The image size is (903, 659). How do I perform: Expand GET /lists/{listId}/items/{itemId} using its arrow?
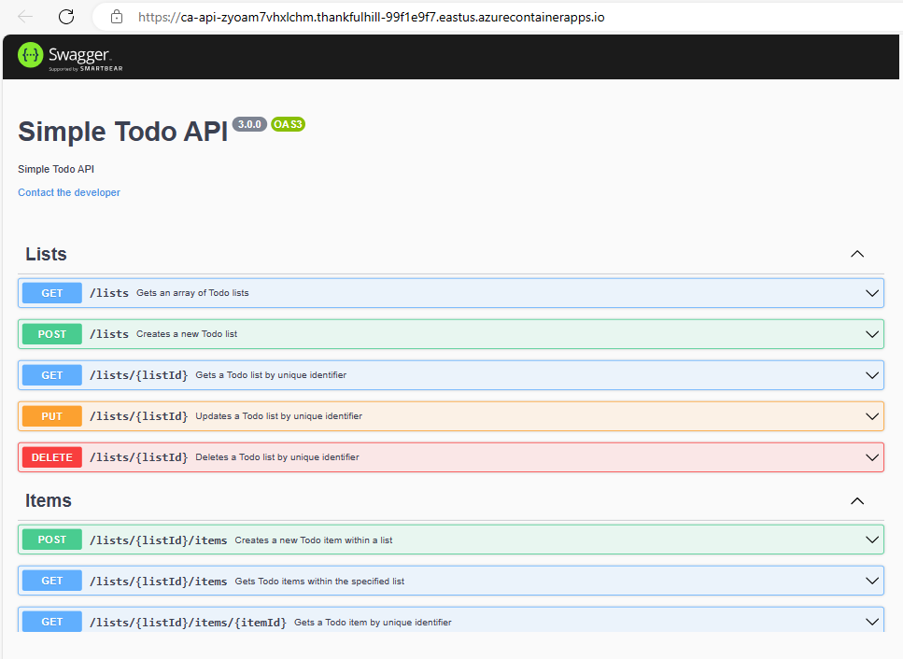[872, 622]
